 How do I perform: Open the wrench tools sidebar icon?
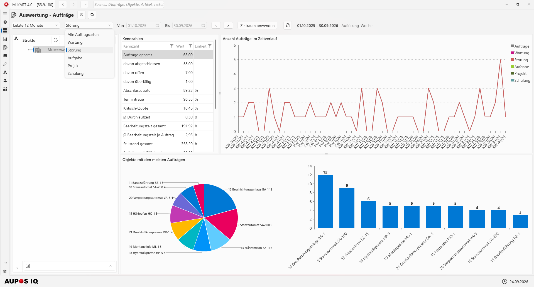[5, 64]
